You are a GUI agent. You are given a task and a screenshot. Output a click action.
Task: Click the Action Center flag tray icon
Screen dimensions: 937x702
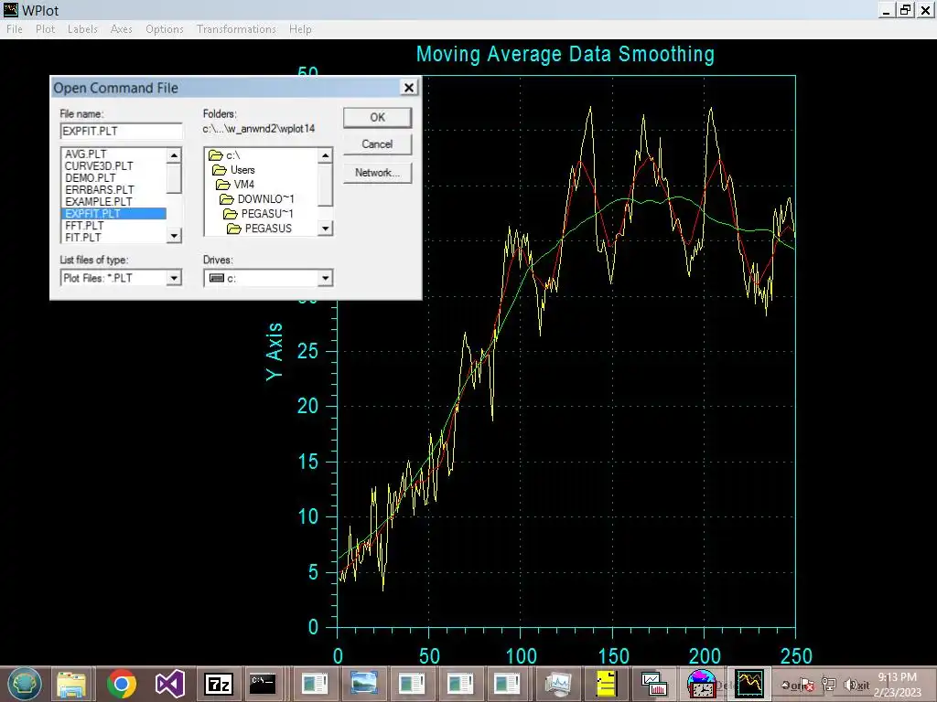[805, 685]
